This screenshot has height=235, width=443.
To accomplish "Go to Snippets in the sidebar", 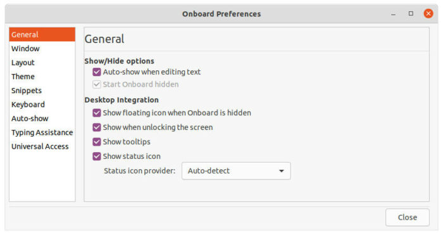I will pos(42,91).
